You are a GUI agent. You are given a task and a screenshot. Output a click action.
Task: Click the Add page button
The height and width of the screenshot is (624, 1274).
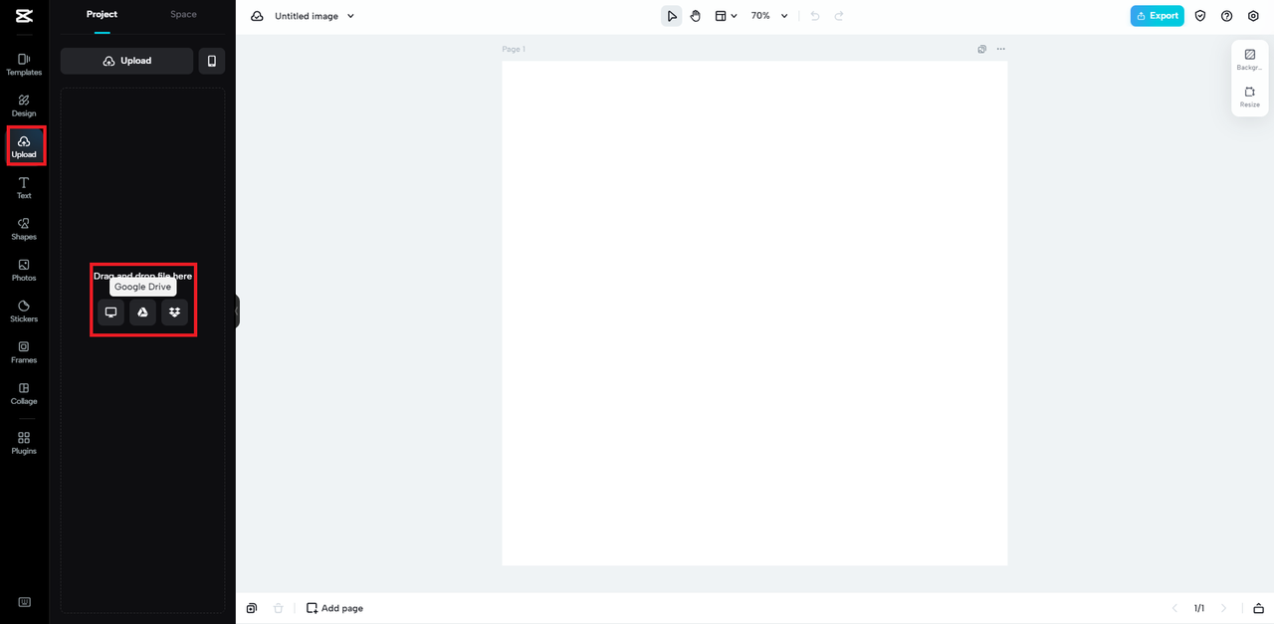(x=334, y=608)
